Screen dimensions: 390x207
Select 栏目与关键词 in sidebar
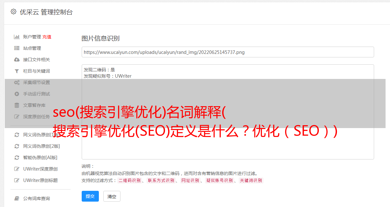point(37,71)
